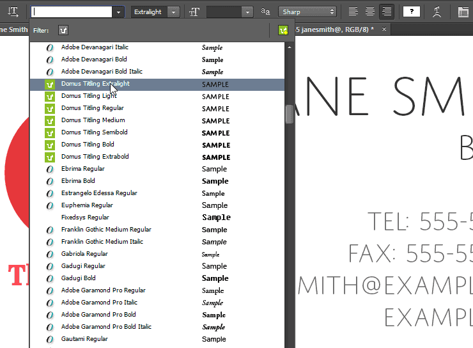473x348 pixels.
Task: Pick Euphemia Regular font
Action: (x=157, y=205)
